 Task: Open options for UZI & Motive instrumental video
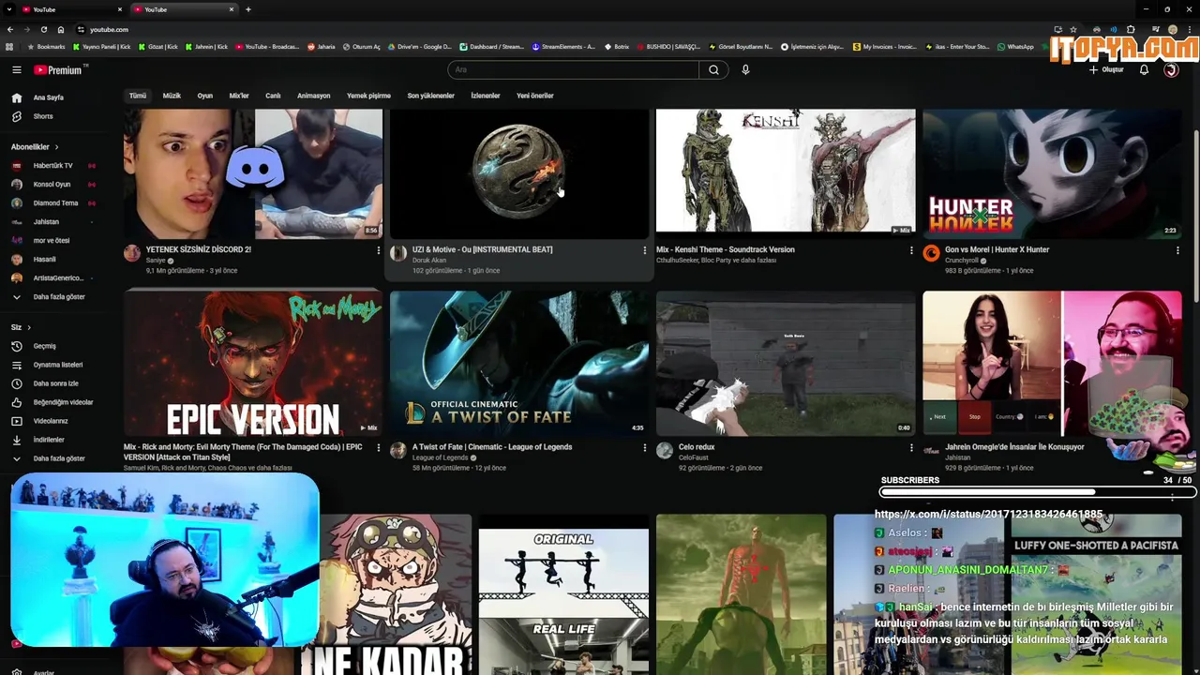(x=644, y=250)
